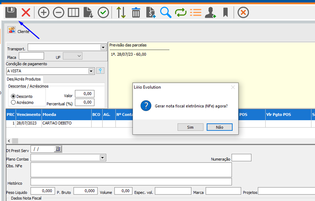Click the red X cancel icon
The height and width of the screenshot is (201, 315).
(x=26, y=13)
